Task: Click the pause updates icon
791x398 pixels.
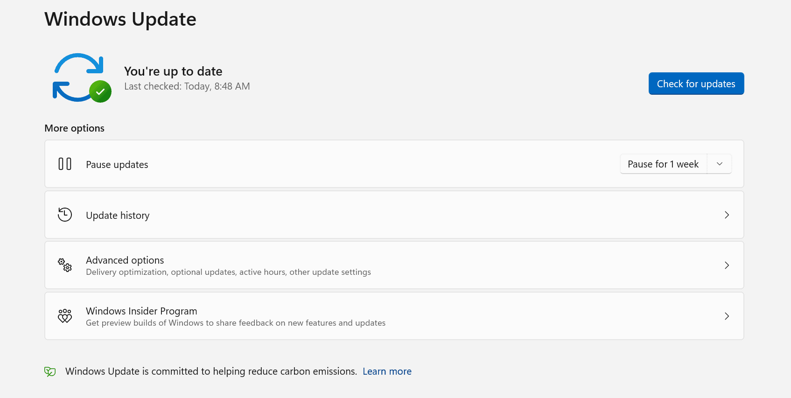Action: pos(65,164)
